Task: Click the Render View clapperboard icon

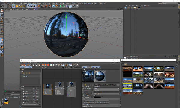Action: click(x=42, y=6)
